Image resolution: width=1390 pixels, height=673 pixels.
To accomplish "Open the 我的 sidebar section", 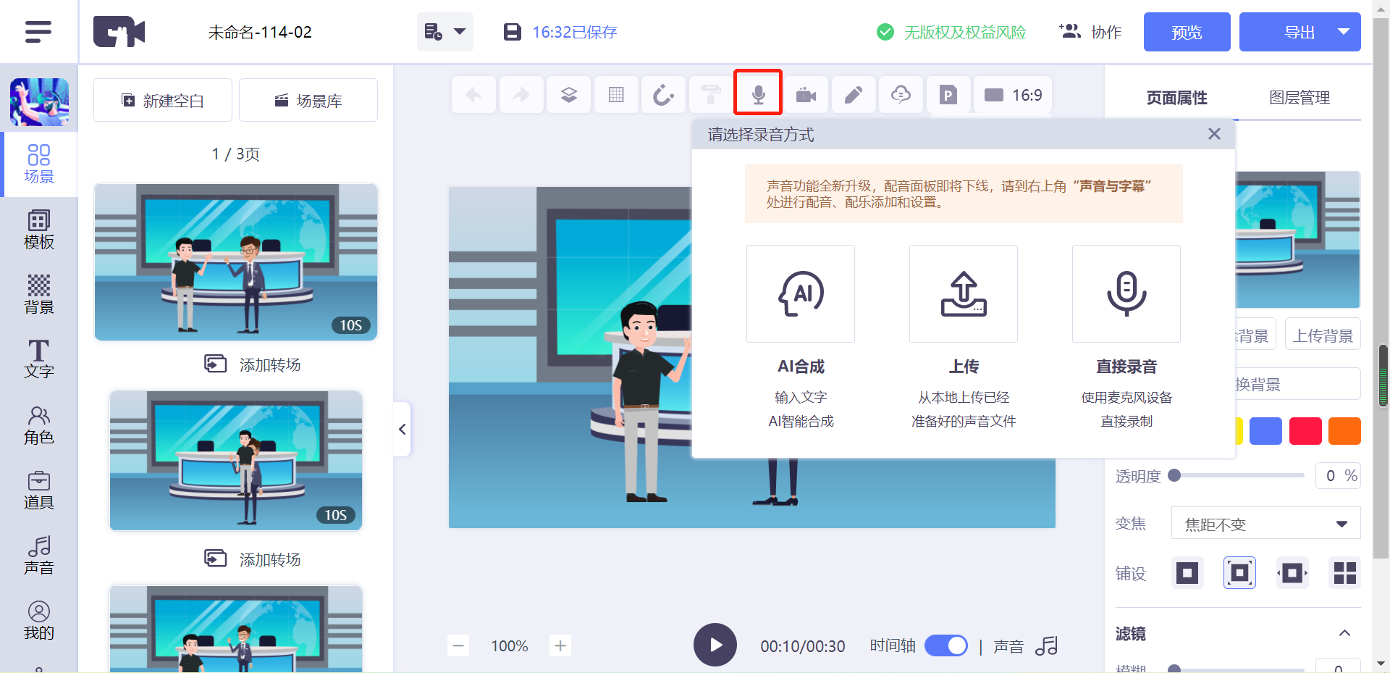I will [39, 620].
